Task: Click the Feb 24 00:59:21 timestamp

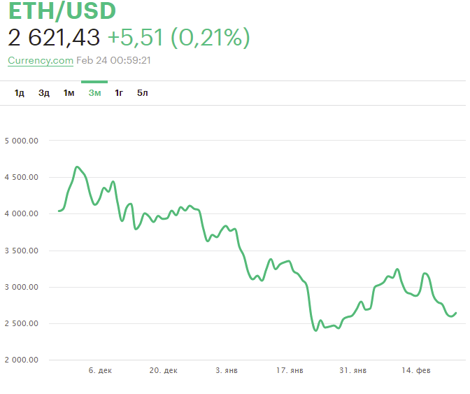Action: pyautogui.click(x=114, y=60)
